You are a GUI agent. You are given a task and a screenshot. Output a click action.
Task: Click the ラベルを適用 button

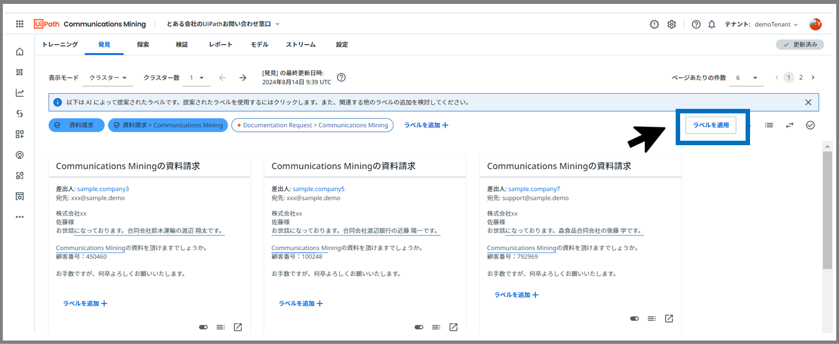[711, 125]
